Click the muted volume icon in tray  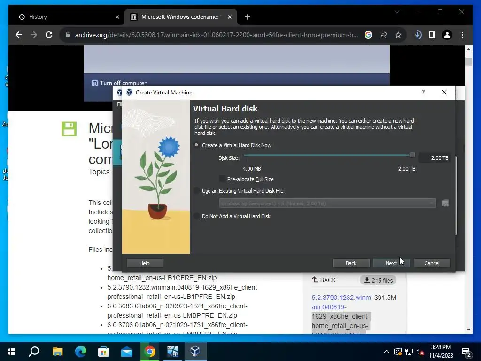coord(420,352)
